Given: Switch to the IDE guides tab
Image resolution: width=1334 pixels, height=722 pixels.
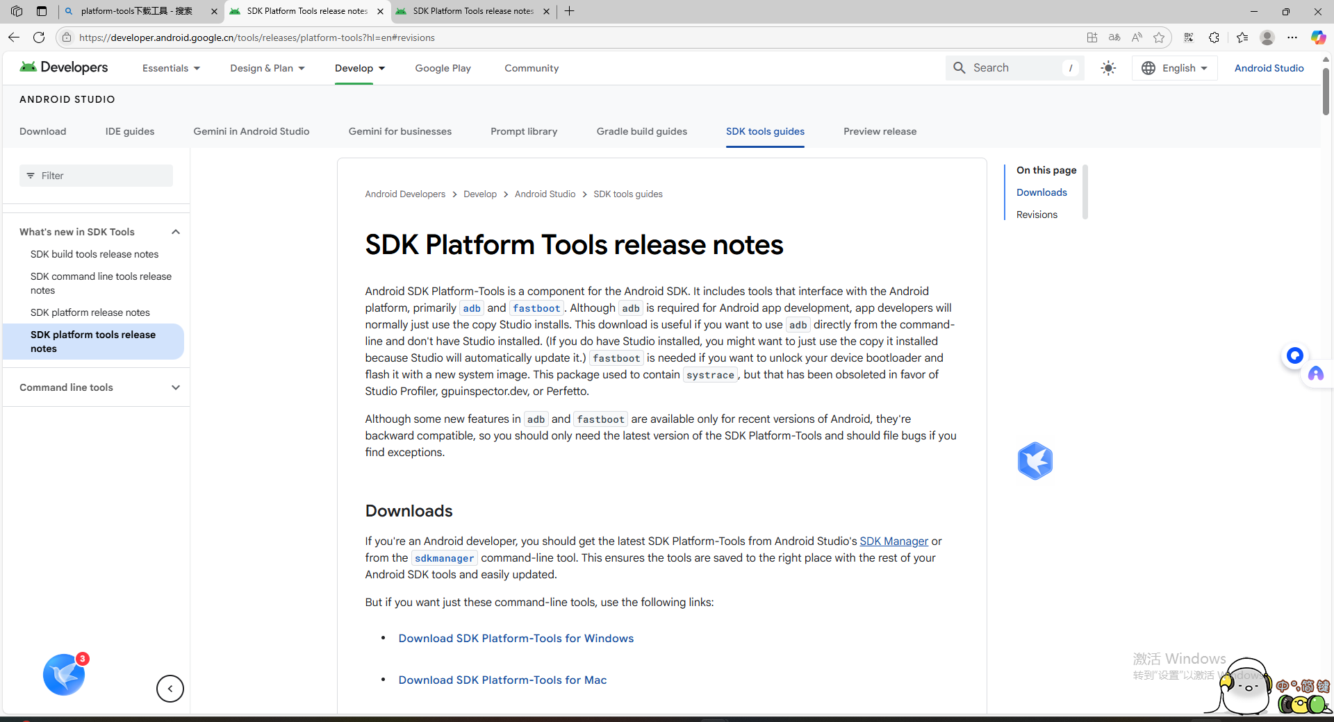Looking at the screenshot, I should pos(130,131).
